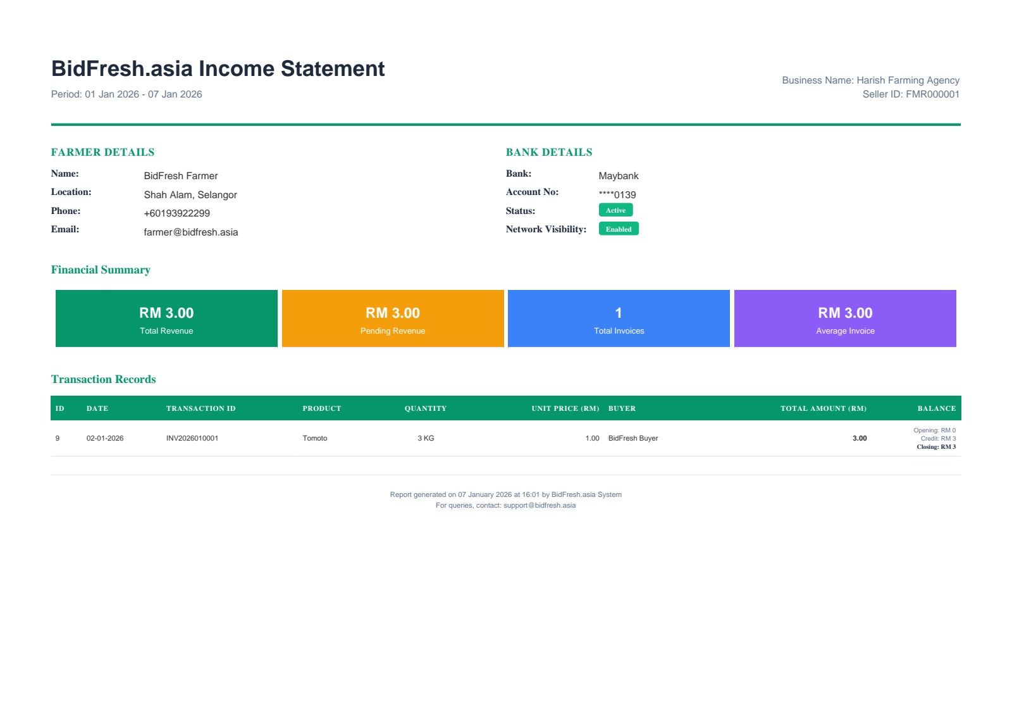Click the farmer@bidfresh.asia email address
The height and width of the screenshot is (716, 1012).
click(190, 232)
